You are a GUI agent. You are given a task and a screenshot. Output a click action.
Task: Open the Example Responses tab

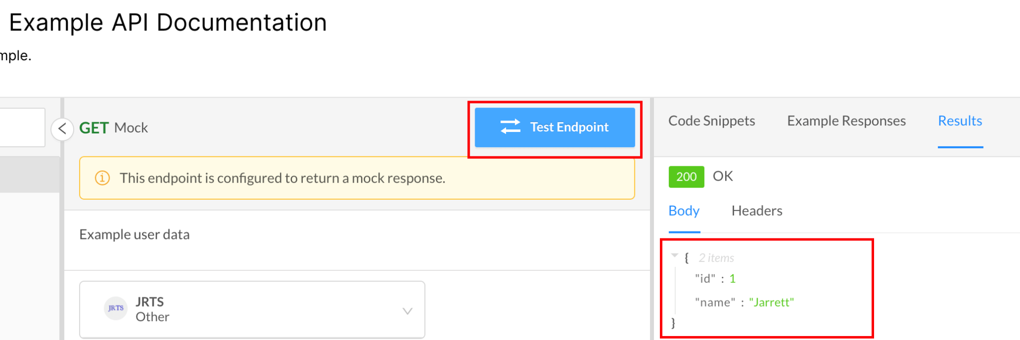click(x=846, y=121)
